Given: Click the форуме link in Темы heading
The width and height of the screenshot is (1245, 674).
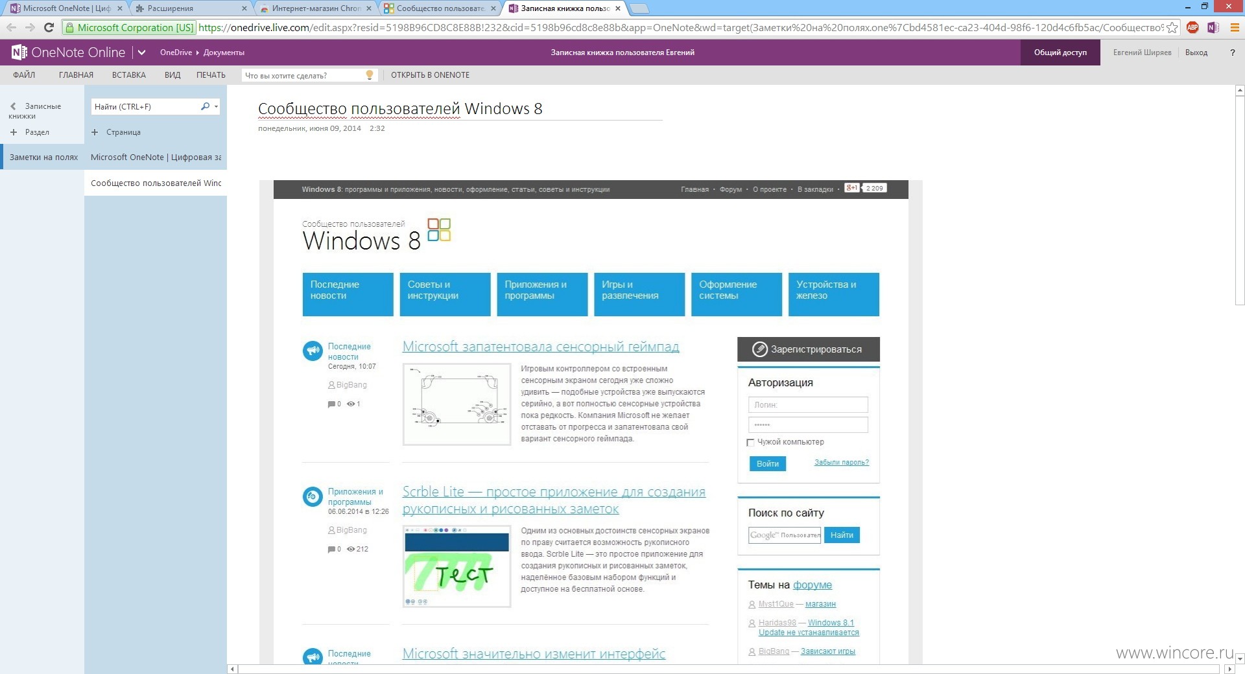Looking at the screenshot, I should click(812, 585).
